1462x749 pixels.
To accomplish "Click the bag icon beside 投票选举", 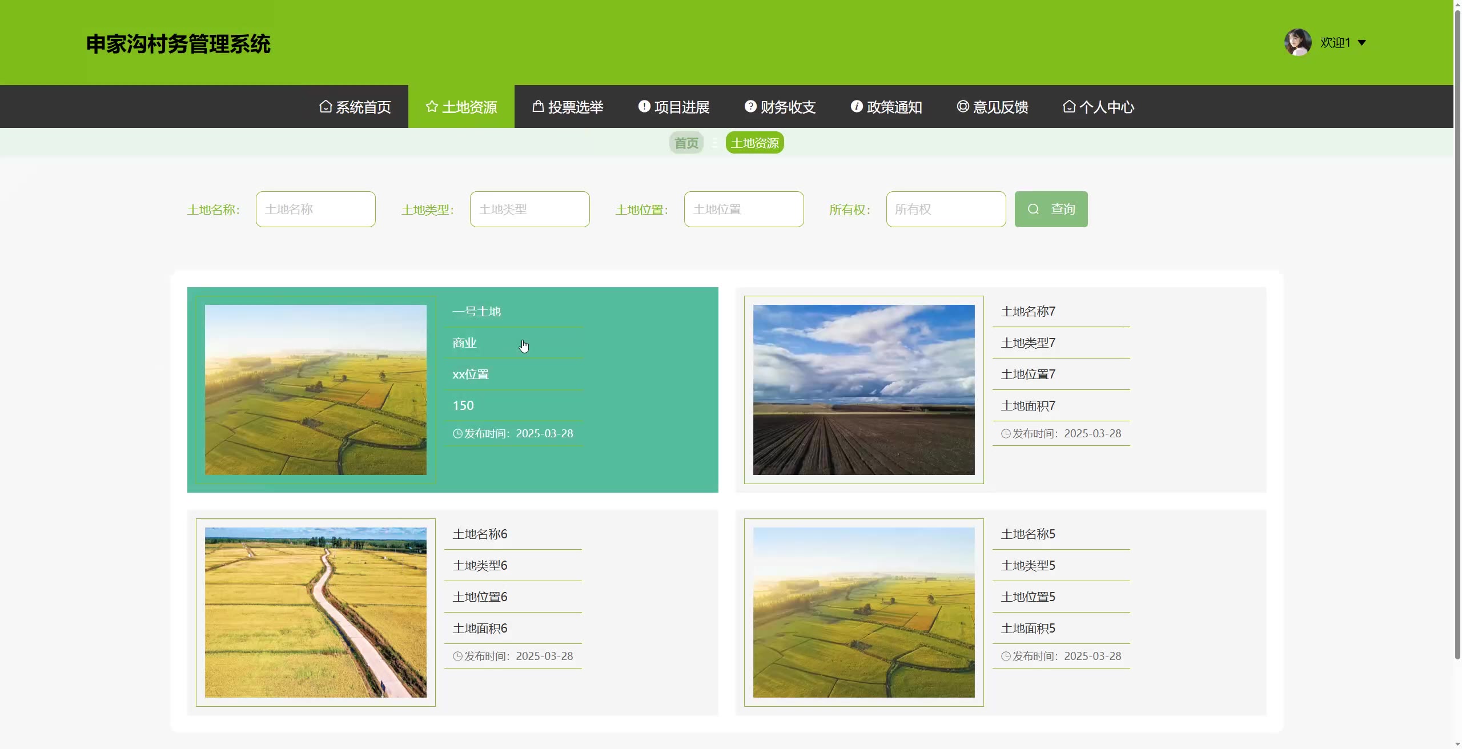I will click(x=538, y=107).
